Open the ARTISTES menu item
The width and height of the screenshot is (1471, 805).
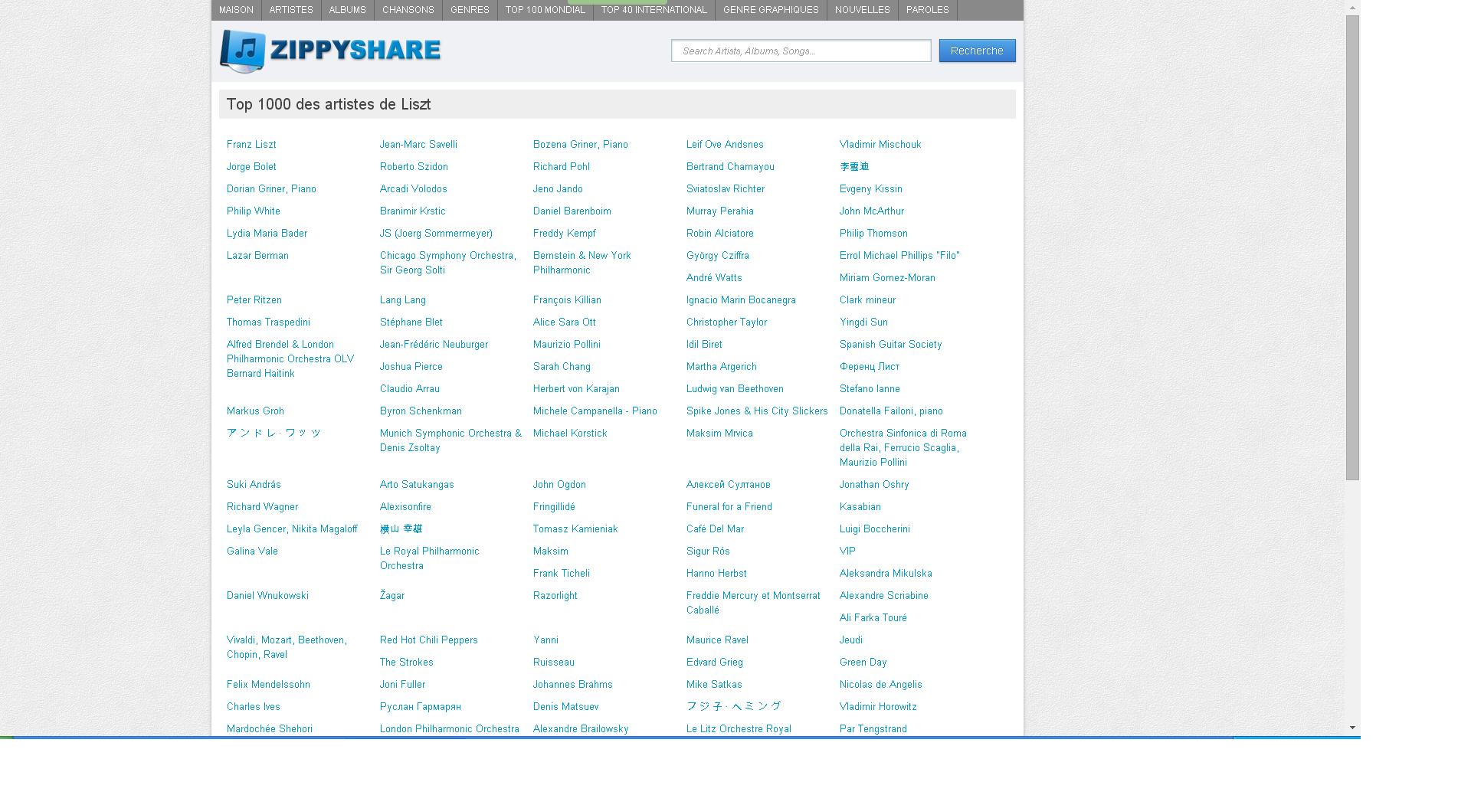291,10
